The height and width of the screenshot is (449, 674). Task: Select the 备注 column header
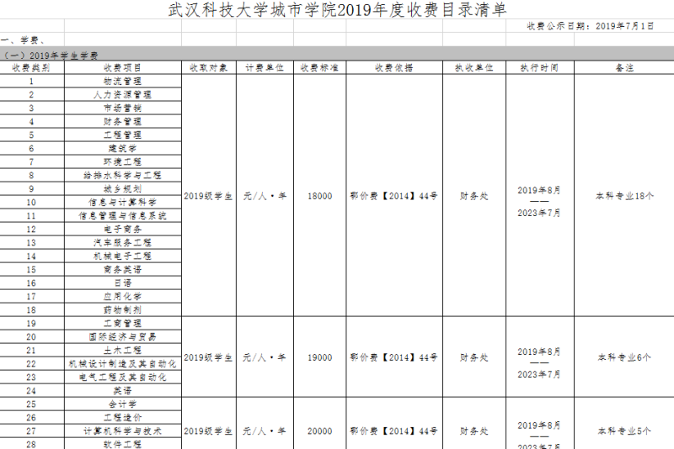pyautogui.click(x=623, y=67)
